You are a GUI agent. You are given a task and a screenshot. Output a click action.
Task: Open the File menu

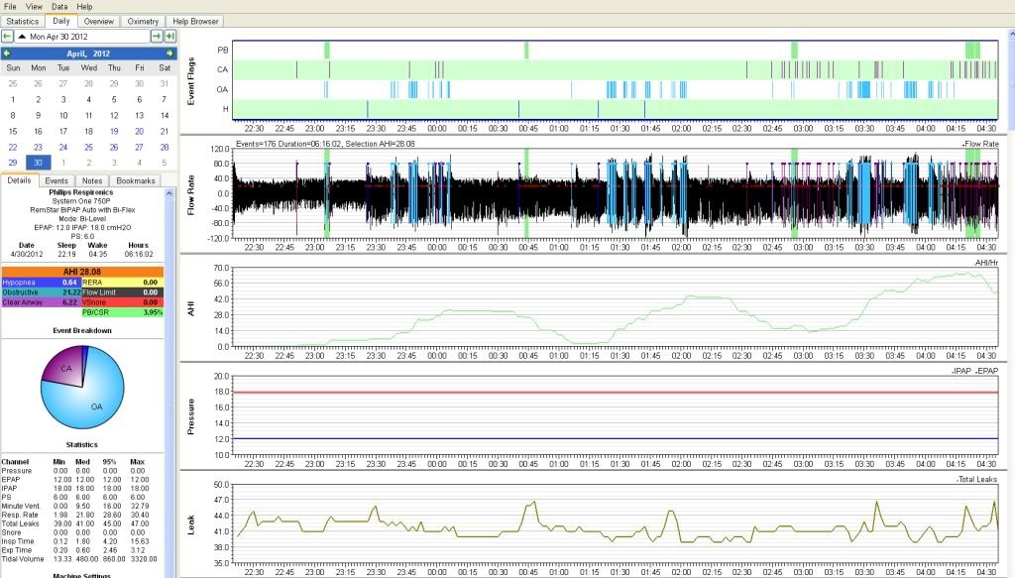(10, 7)
